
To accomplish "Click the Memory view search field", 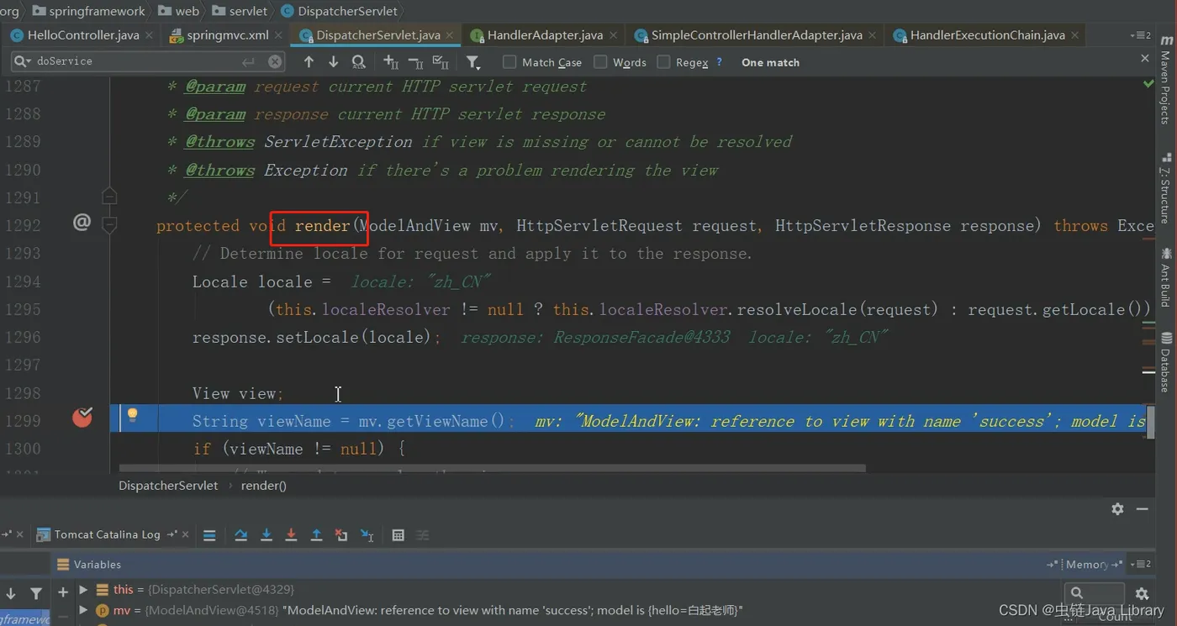I will point(1094,593).
